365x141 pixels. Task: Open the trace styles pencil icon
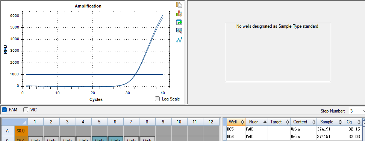pos(179,31)
